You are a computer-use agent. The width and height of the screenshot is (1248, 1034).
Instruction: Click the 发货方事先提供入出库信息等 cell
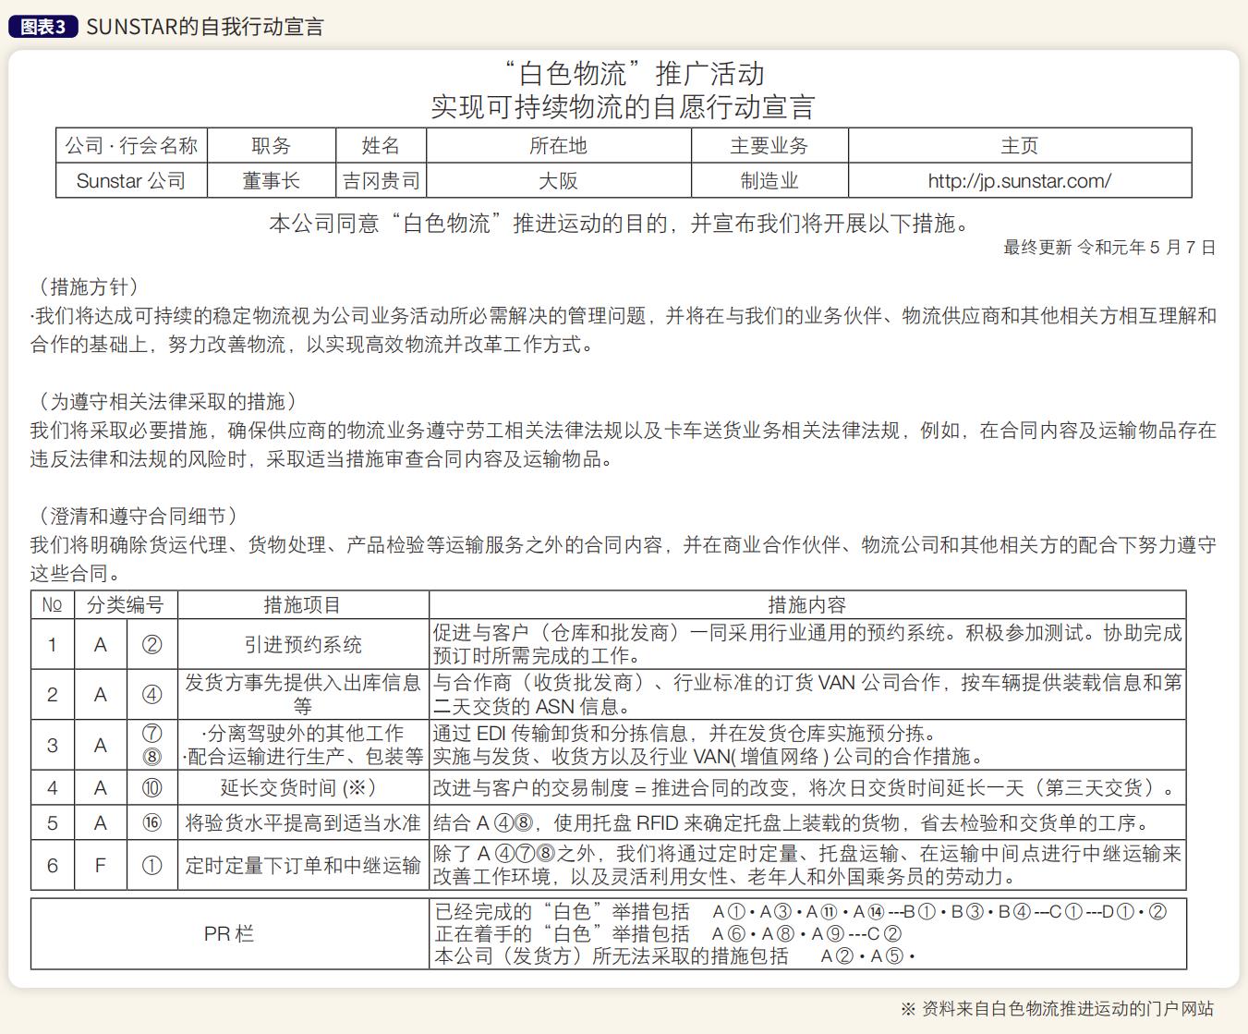(303, 695)
